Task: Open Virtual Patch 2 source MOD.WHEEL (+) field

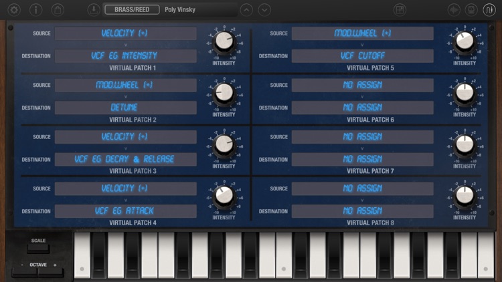Action: click(x=126, y=85)
